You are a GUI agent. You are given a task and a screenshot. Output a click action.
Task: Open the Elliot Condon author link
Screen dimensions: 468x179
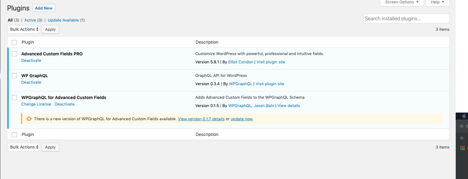[x=241, y=62]
